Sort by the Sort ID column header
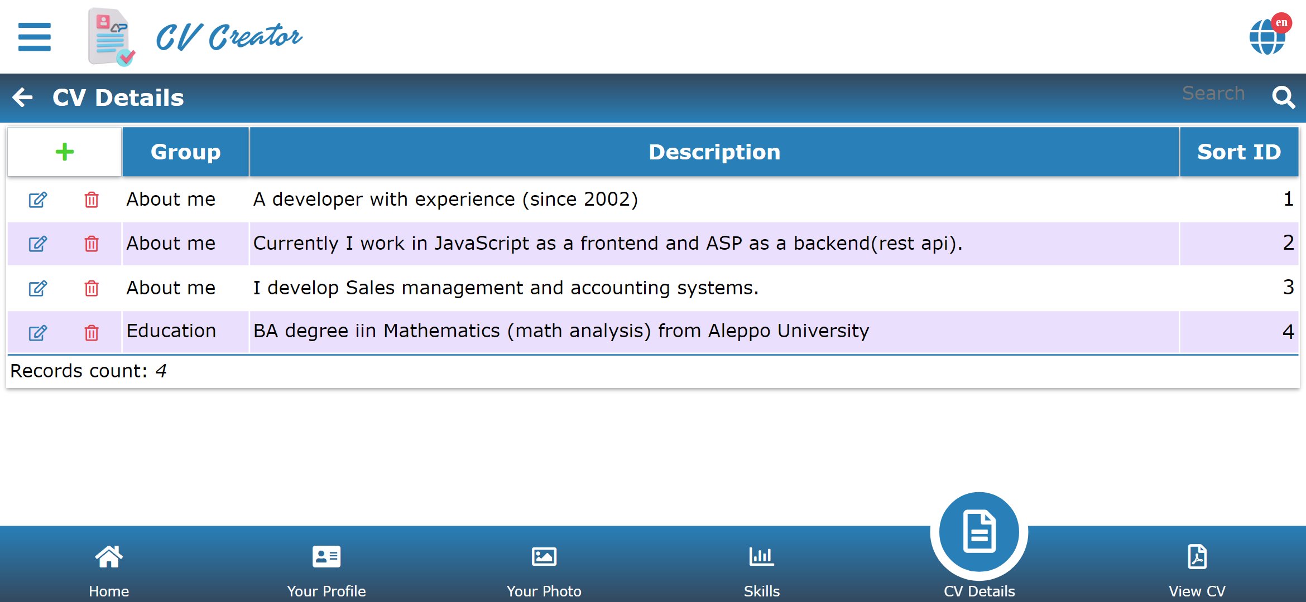1306x602 pixels. [1238, 152]
